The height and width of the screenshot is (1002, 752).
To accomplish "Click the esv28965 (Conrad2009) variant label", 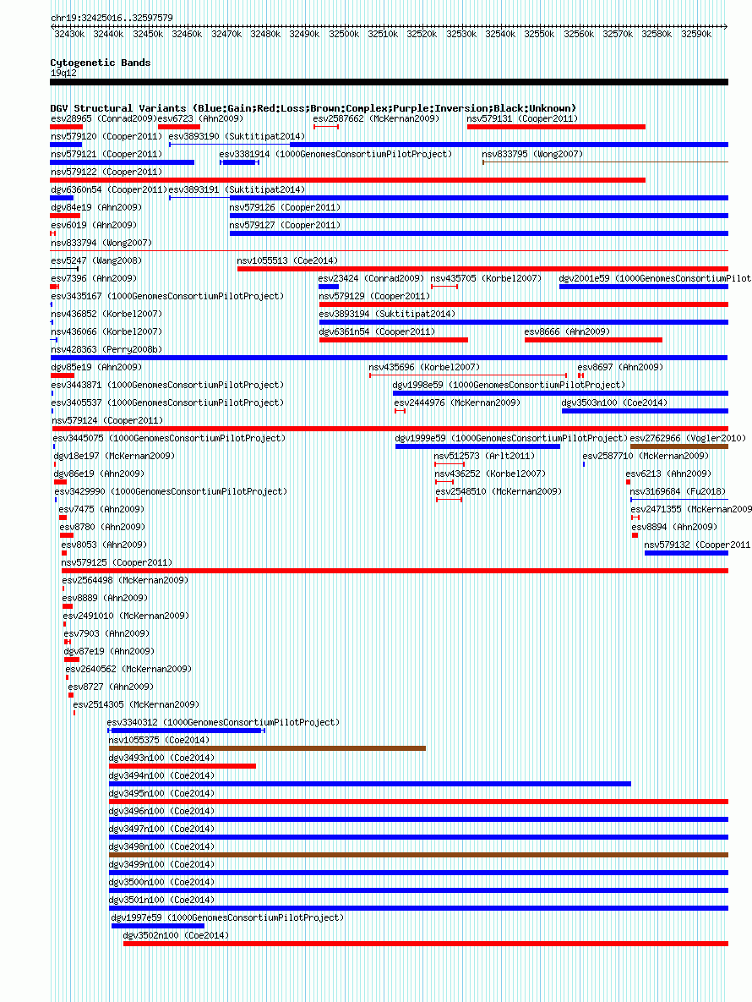I will 103,118.
